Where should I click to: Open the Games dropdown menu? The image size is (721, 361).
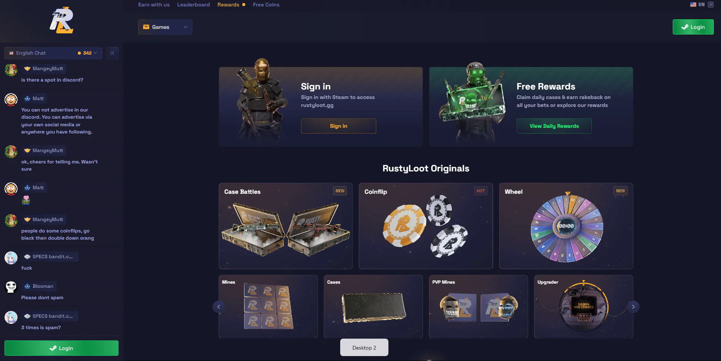165,27
